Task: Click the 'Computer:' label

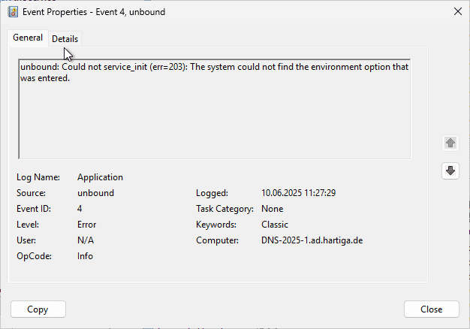Action: (x=217, y=240)
